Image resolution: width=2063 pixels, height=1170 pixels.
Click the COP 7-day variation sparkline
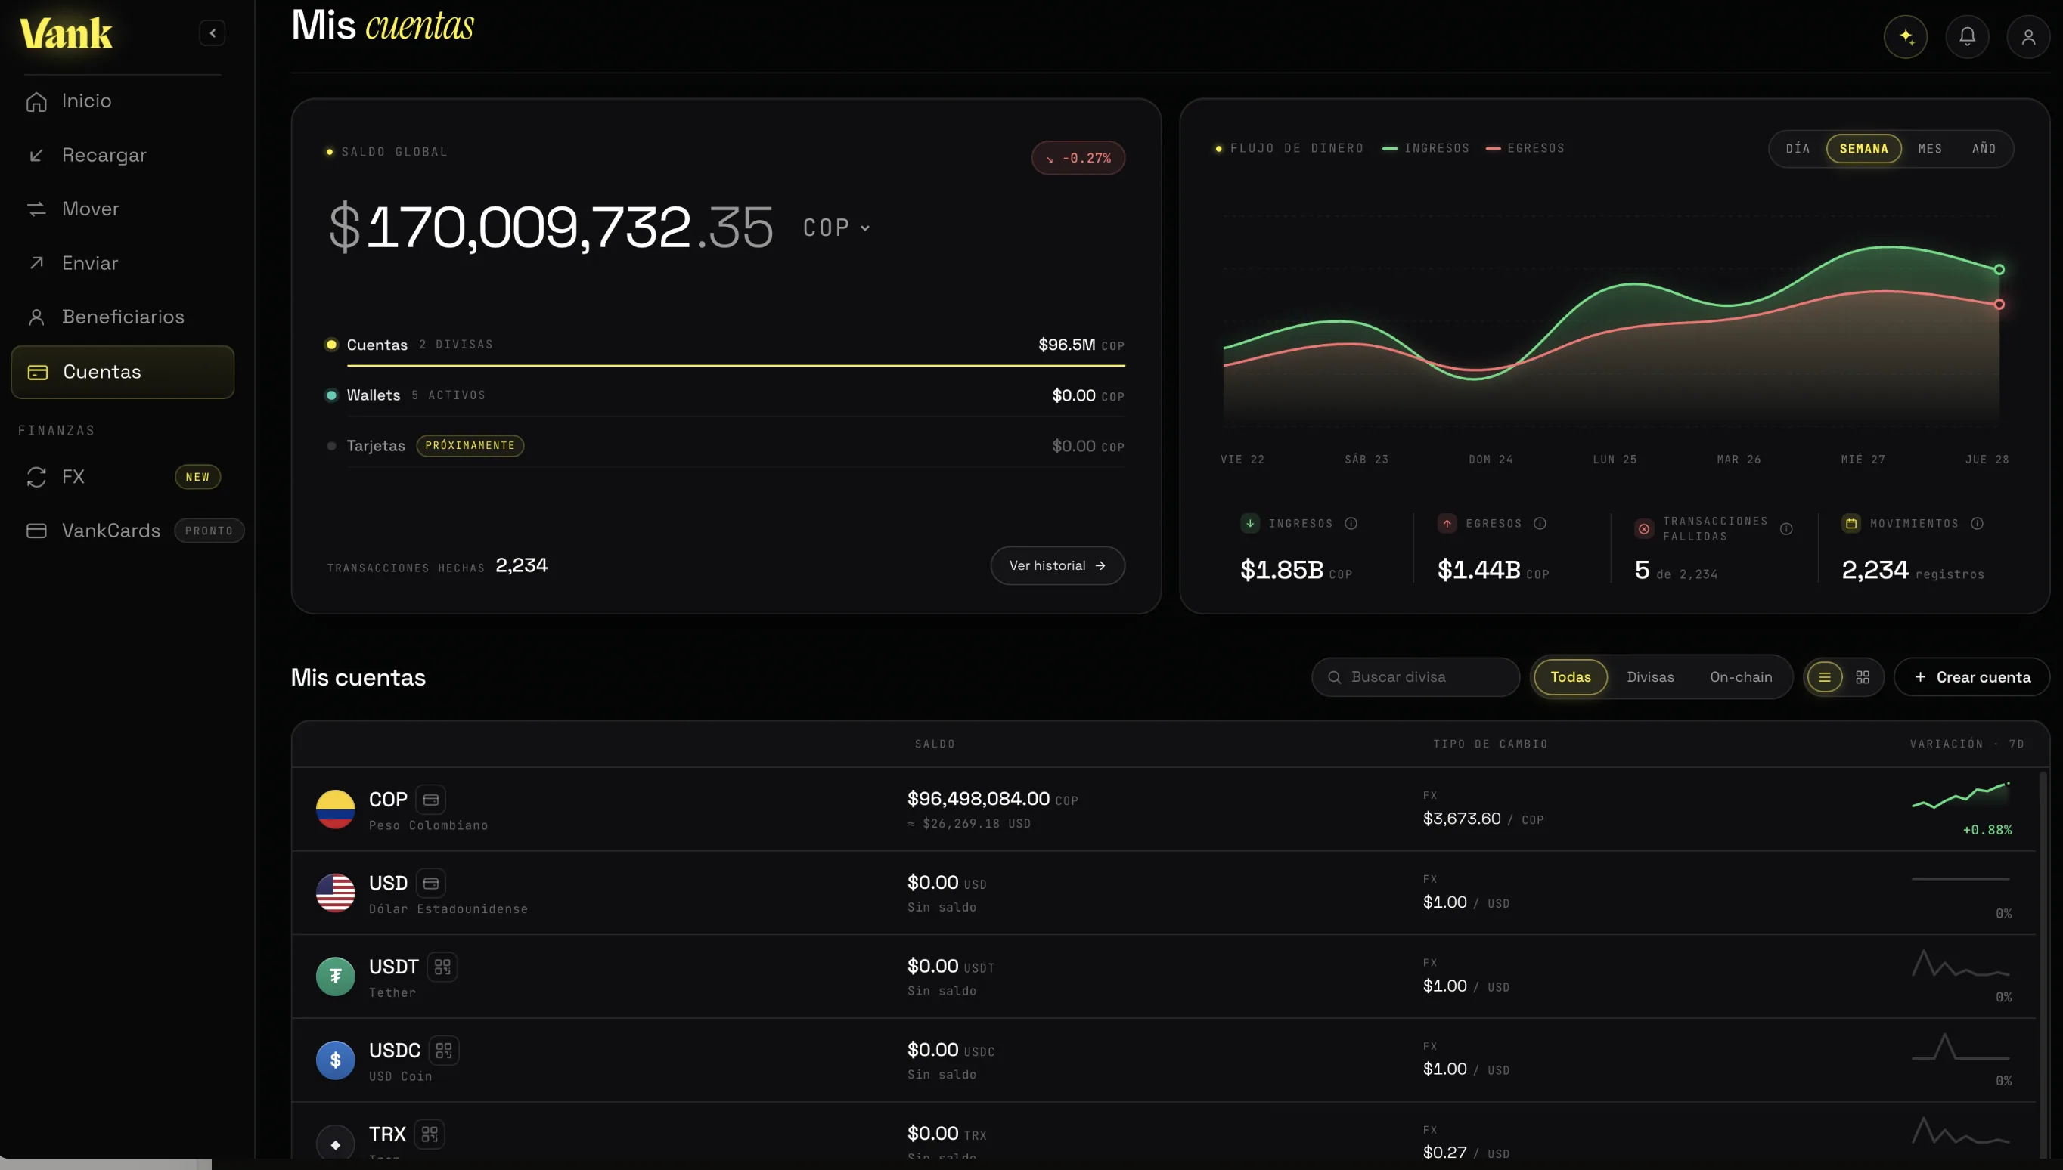(1961, 794)
